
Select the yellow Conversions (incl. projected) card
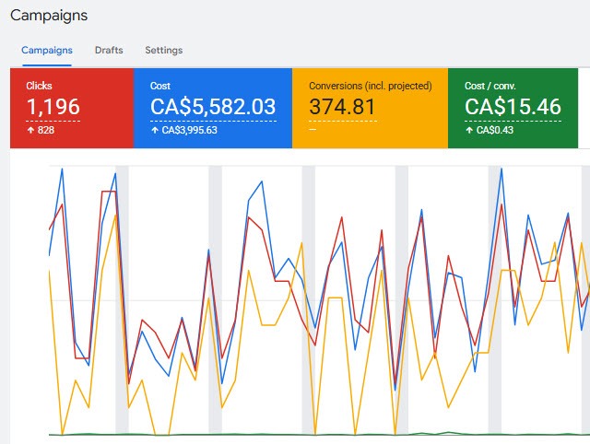tap(370, 109)
